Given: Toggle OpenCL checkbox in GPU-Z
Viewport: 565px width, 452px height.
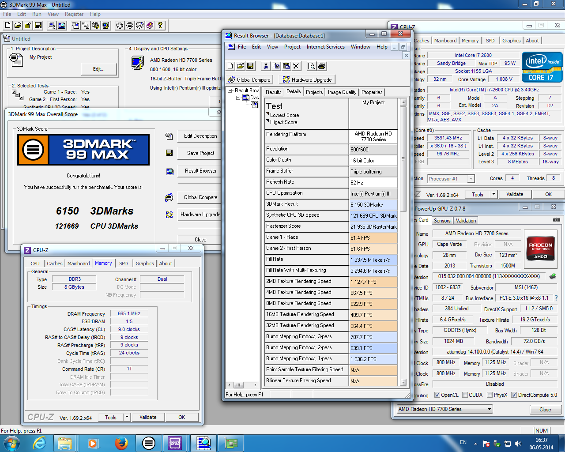Looking at the screenshot, I should [437, 395].
